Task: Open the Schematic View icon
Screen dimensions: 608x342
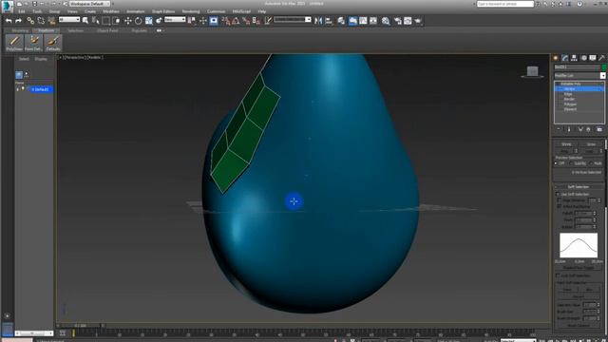Action: pos(373,21)
